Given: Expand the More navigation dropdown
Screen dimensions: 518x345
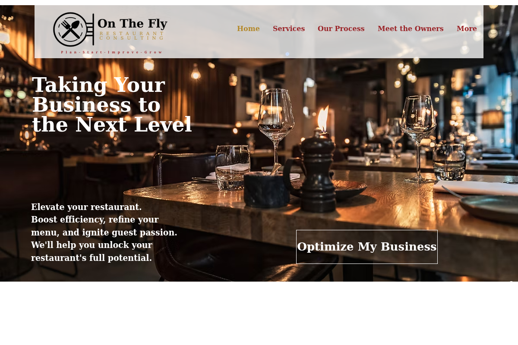Looking at the screenshot, I should click(x=467, y=28).
